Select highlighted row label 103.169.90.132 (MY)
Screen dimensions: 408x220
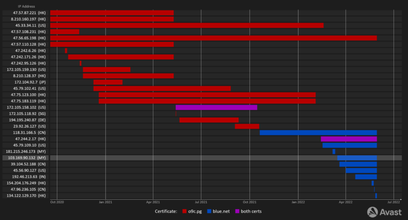pos(27,158)
